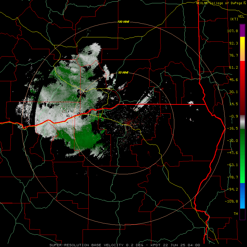Select the -16.5 scale value
Screen dimensions: 247x247
point(232,128)
